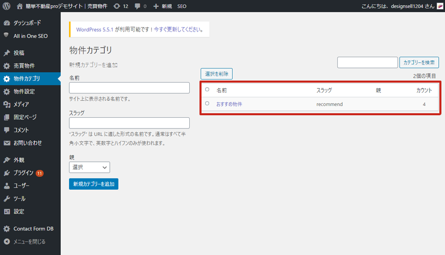The width and height of the screenshot is (445, 255).
Task: Open the updates icon showing 12
Action: 117,6
